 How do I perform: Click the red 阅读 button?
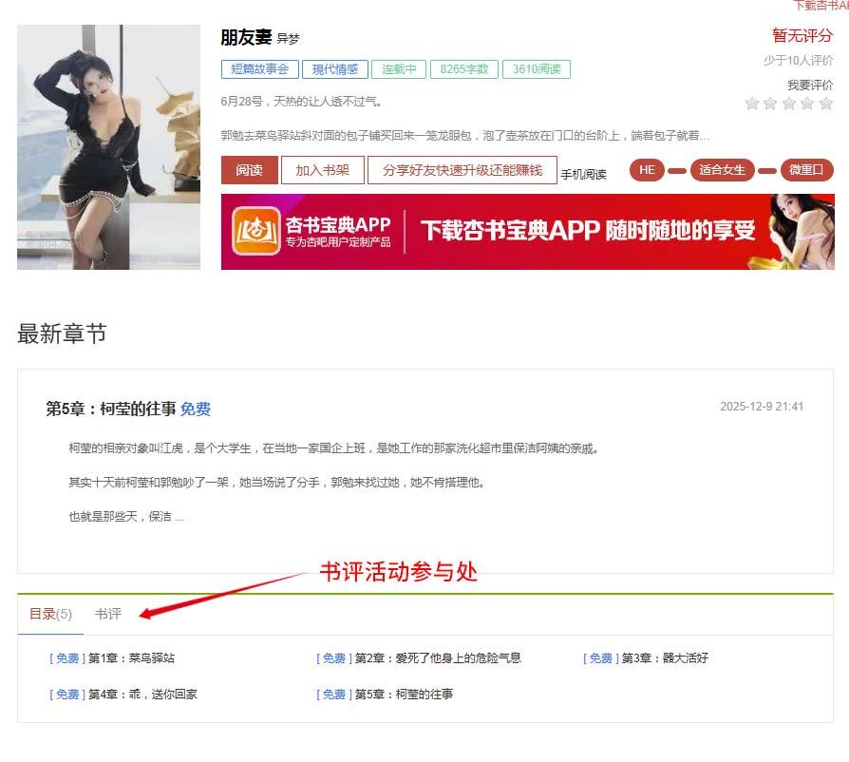(x=250, y=170)
